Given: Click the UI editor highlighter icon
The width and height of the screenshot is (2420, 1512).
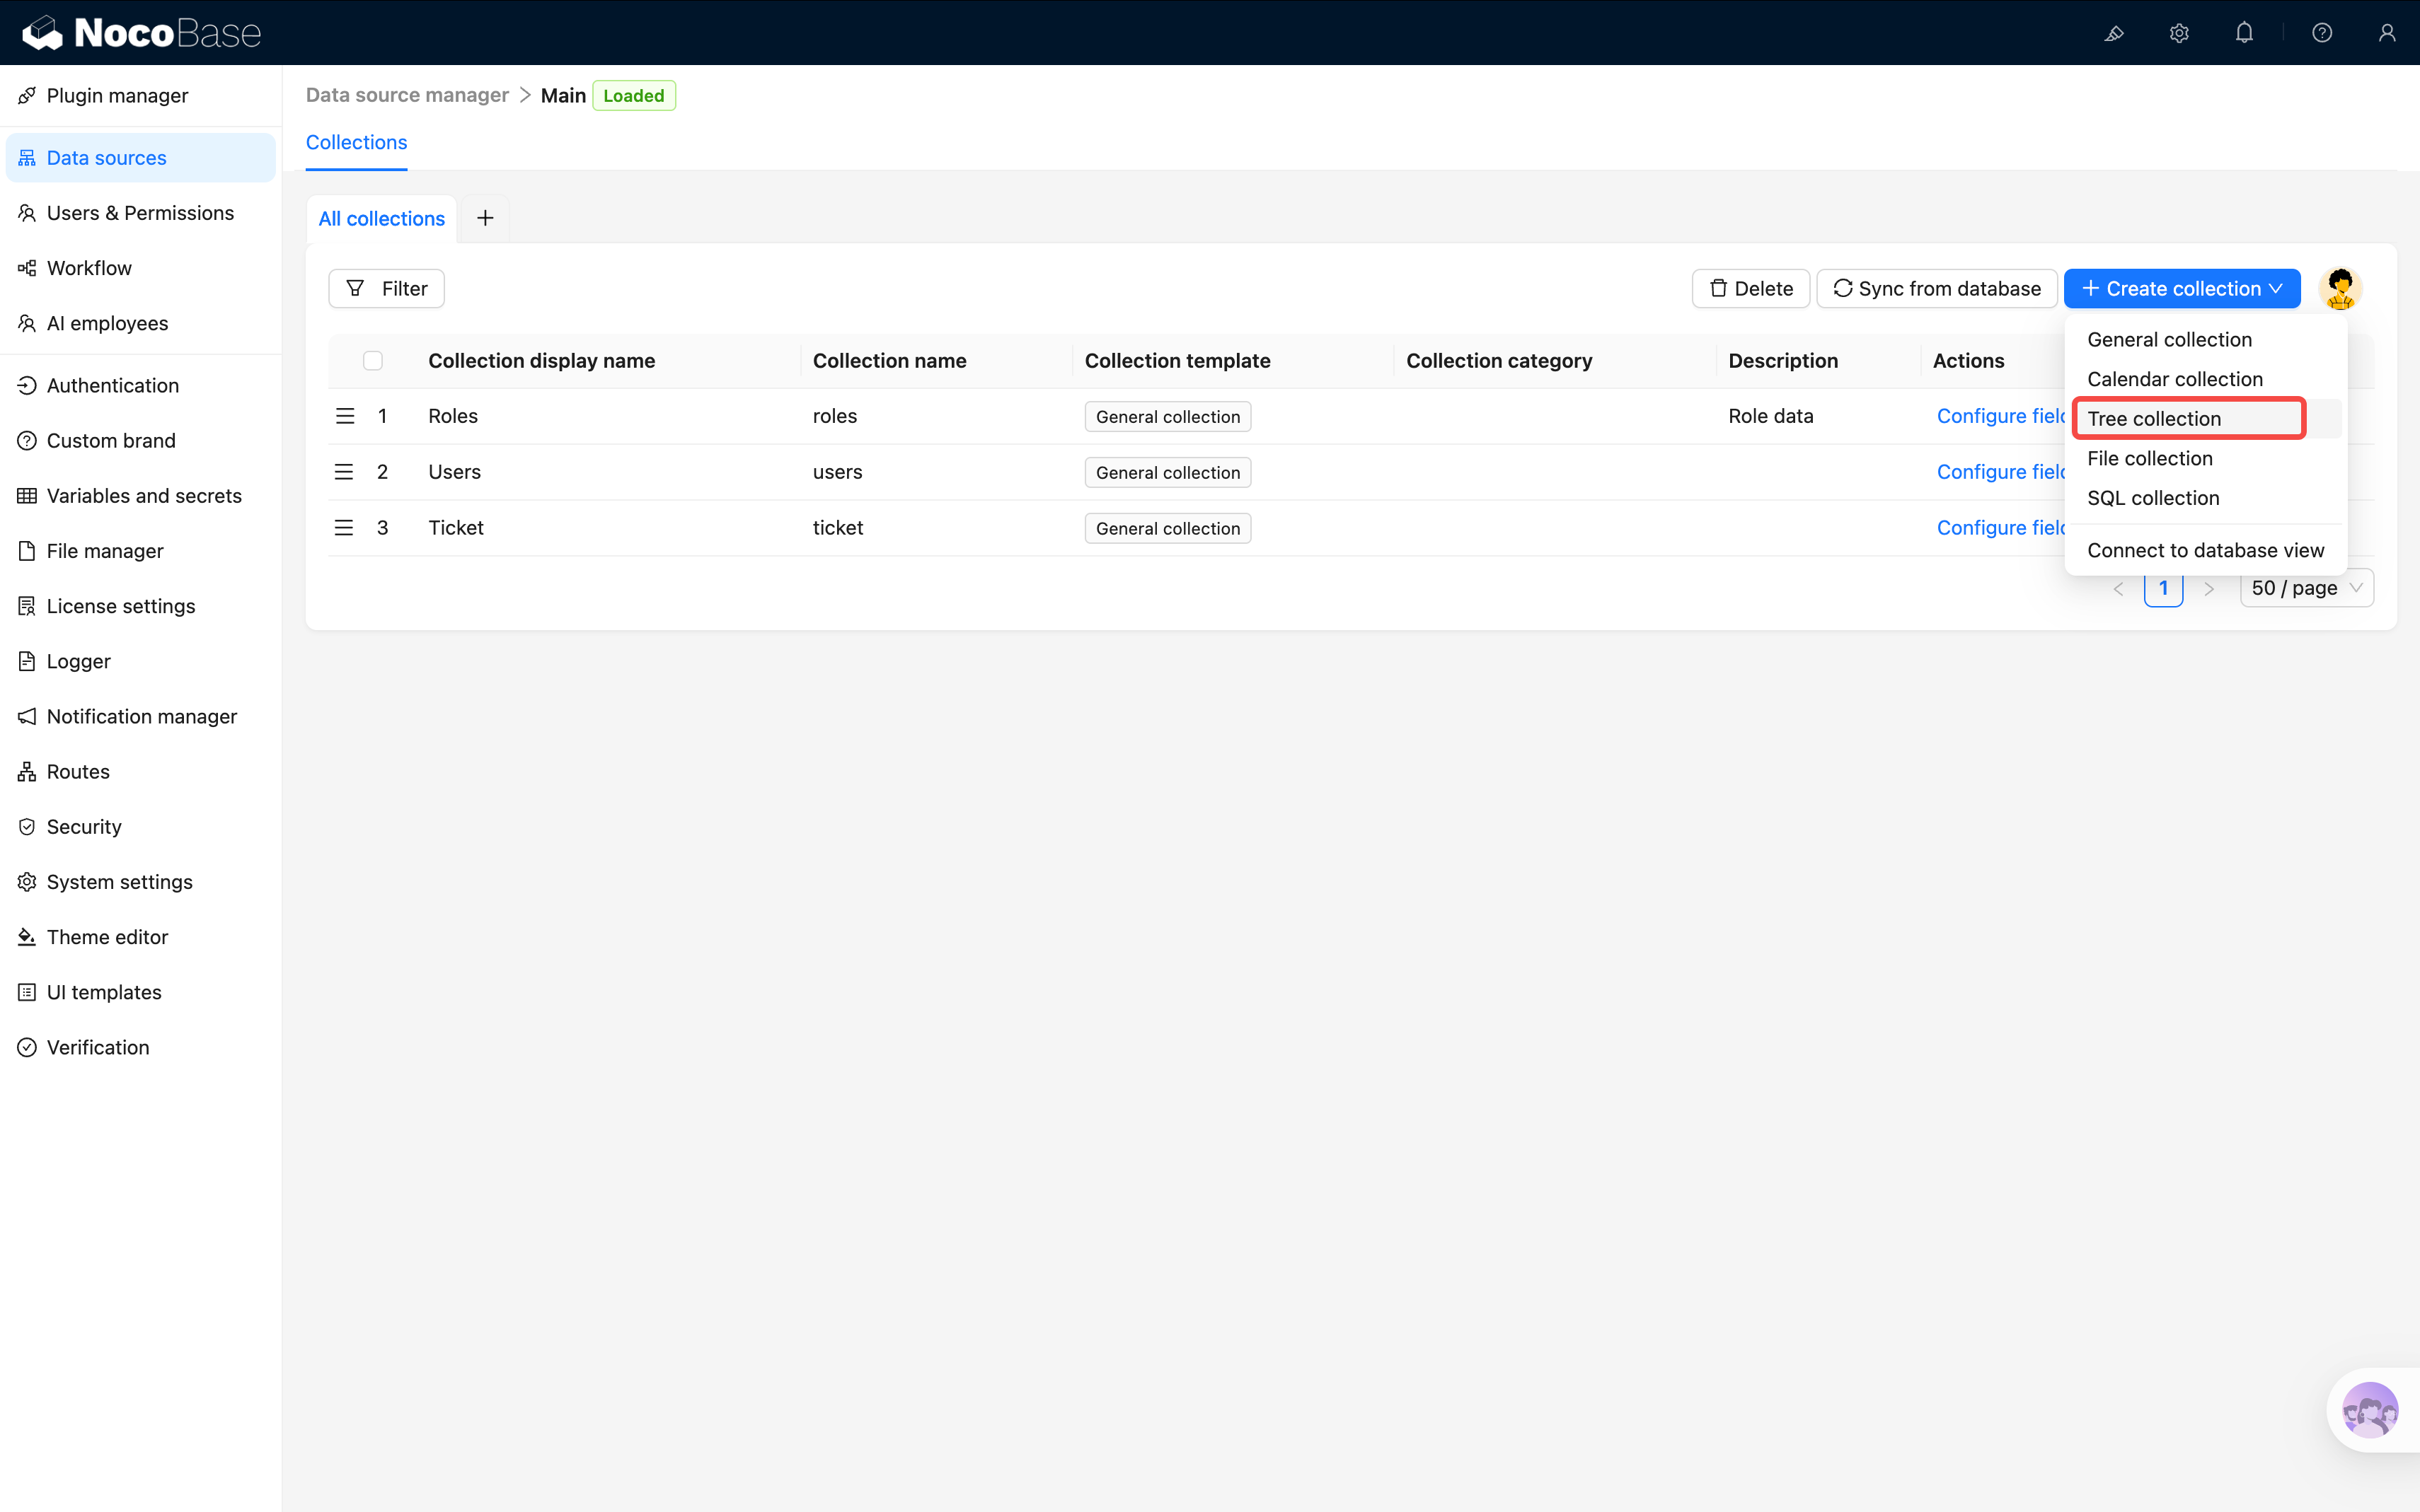Looking at the screenshot, I should pyautogui.click(x=2114, y=33).
